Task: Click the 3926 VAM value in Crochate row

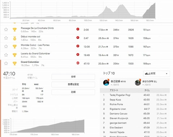Action: (131, 30)
